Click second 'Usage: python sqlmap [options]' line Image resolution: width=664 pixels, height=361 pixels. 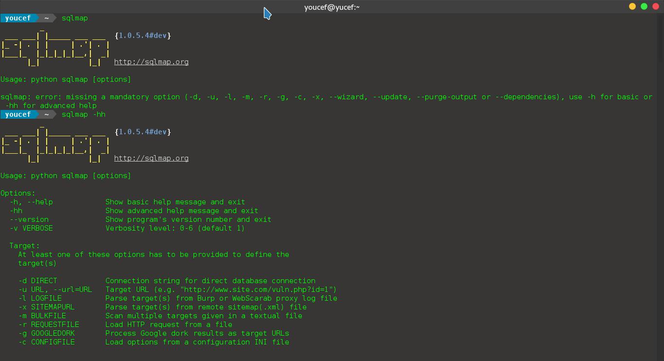(x=66, y=176)
